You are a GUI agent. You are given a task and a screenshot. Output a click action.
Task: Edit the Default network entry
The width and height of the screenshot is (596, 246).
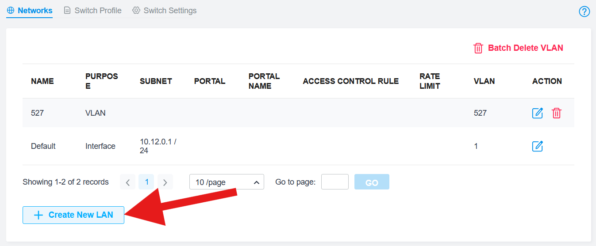pyautogui.click(x=537, y=146)
